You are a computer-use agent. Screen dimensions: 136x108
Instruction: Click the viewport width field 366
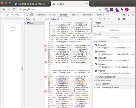tap(8, 15)
